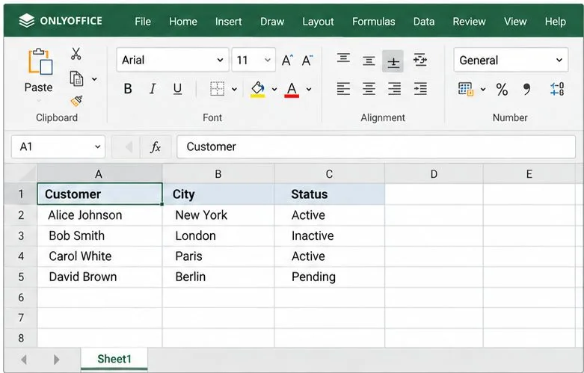Open the File menu
Viewport: 584px width, 373px height.
click(x=143, y=22)
